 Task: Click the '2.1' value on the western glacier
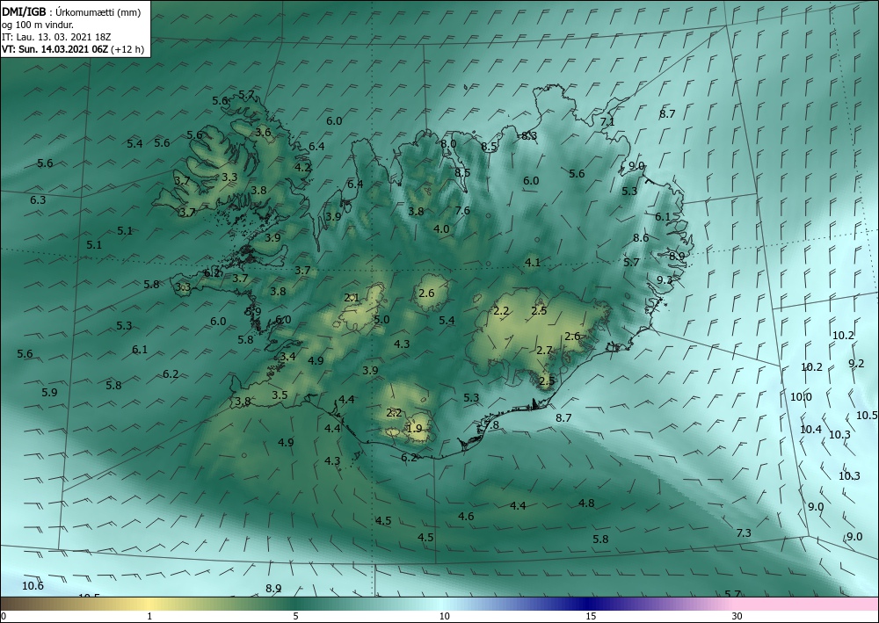click(x=352, y=298)
